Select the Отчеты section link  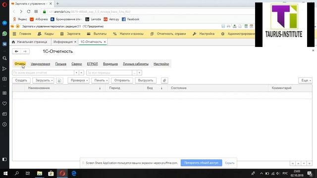tap(20, 64)
